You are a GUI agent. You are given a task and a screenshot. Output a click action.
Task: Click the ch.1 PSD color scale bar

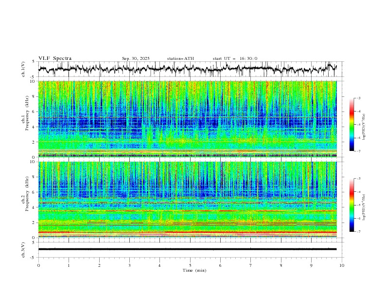click(x=351, y=125)
